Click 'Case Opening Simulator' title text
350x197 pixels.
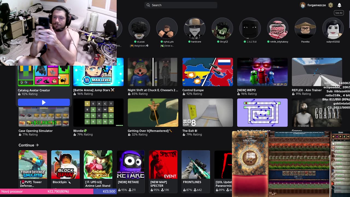[x=36, y=131]
